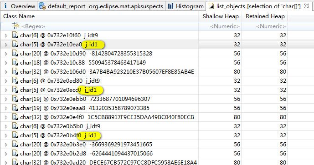Click the Retained Heap Numeric filter field
The height and width of the screenshot is (165, 314).
[271, 26]
